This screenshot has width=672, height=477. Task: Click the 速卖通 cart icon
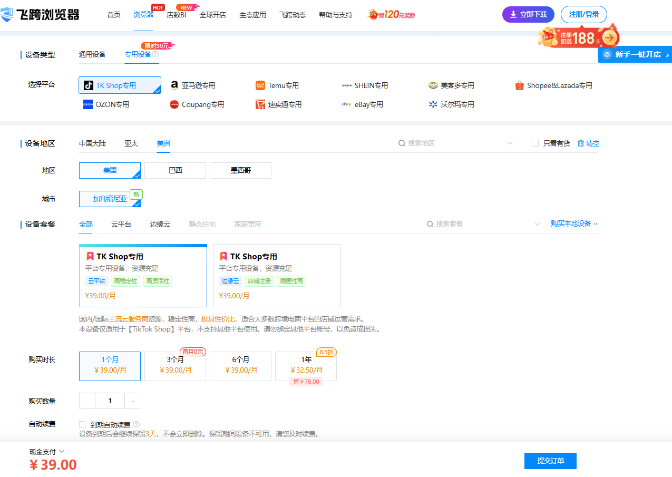click(x=260, y=104)
